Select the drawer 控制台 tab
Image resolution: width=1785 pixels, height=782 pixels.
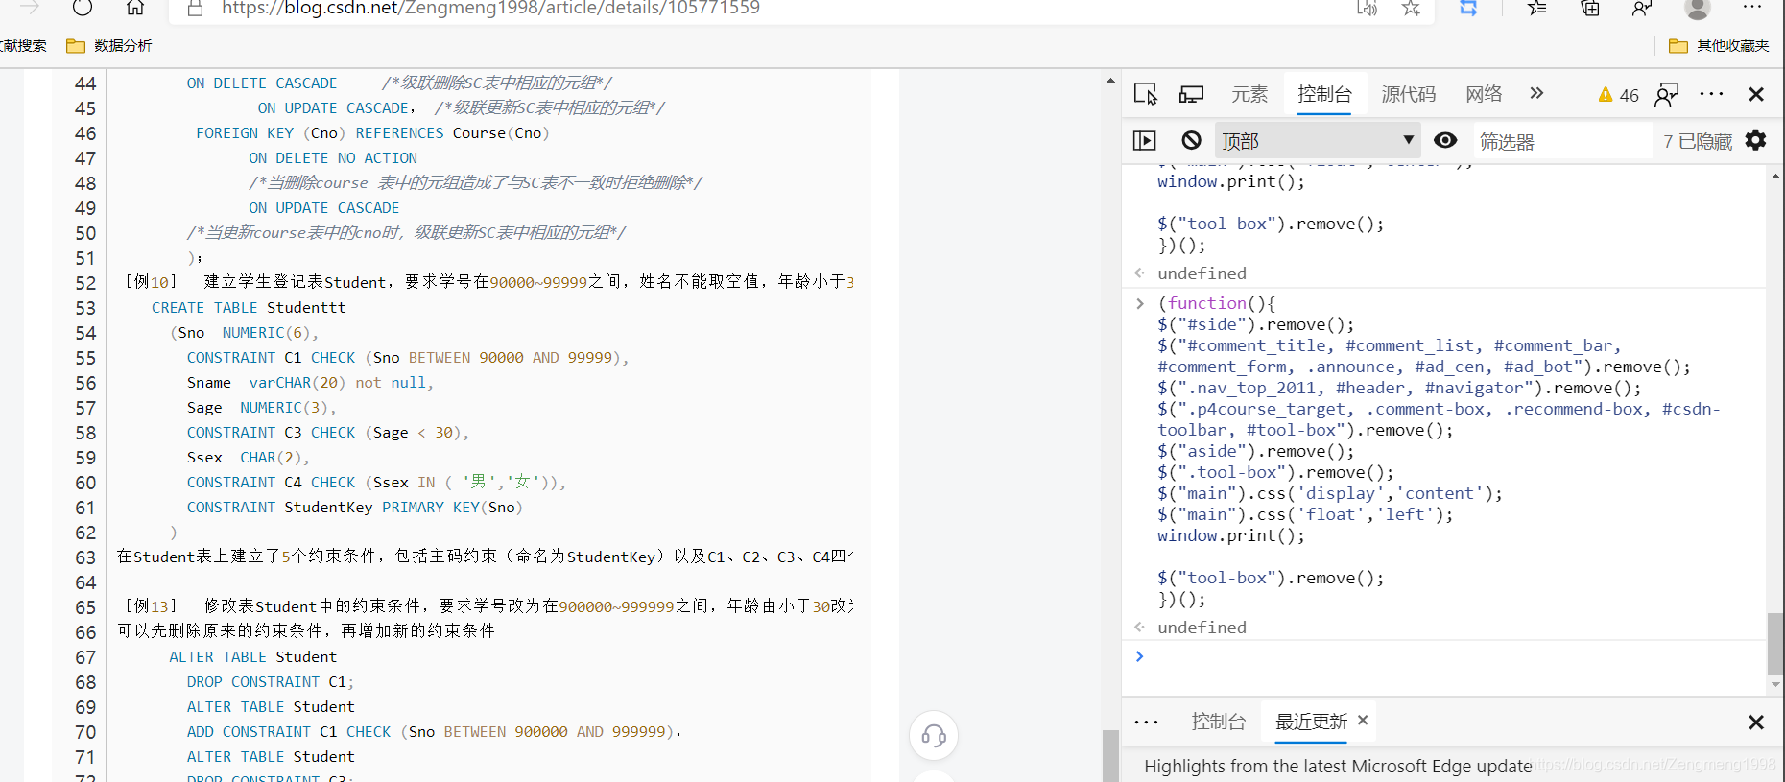(x=1218, y=722)
